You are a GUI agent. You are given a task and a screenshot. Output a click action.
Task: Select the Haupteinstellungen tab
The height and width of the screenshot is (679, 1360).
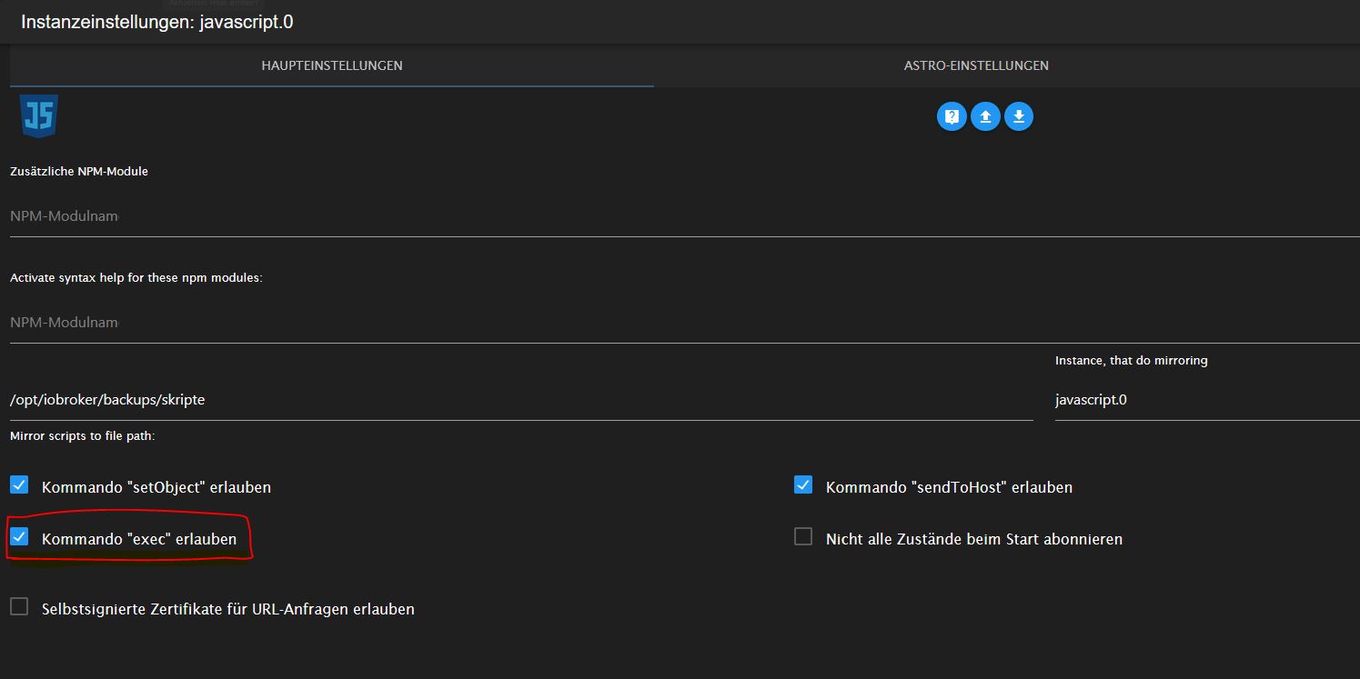tap(332, 65)
